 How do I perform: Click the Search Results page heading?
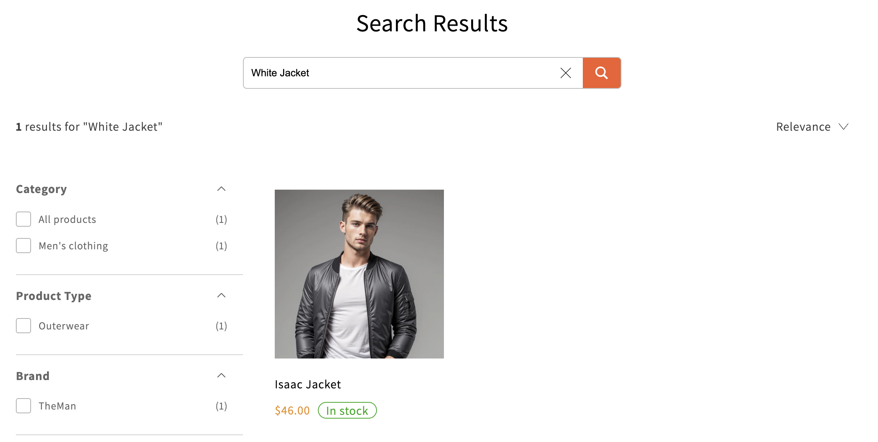coord(432,23)
